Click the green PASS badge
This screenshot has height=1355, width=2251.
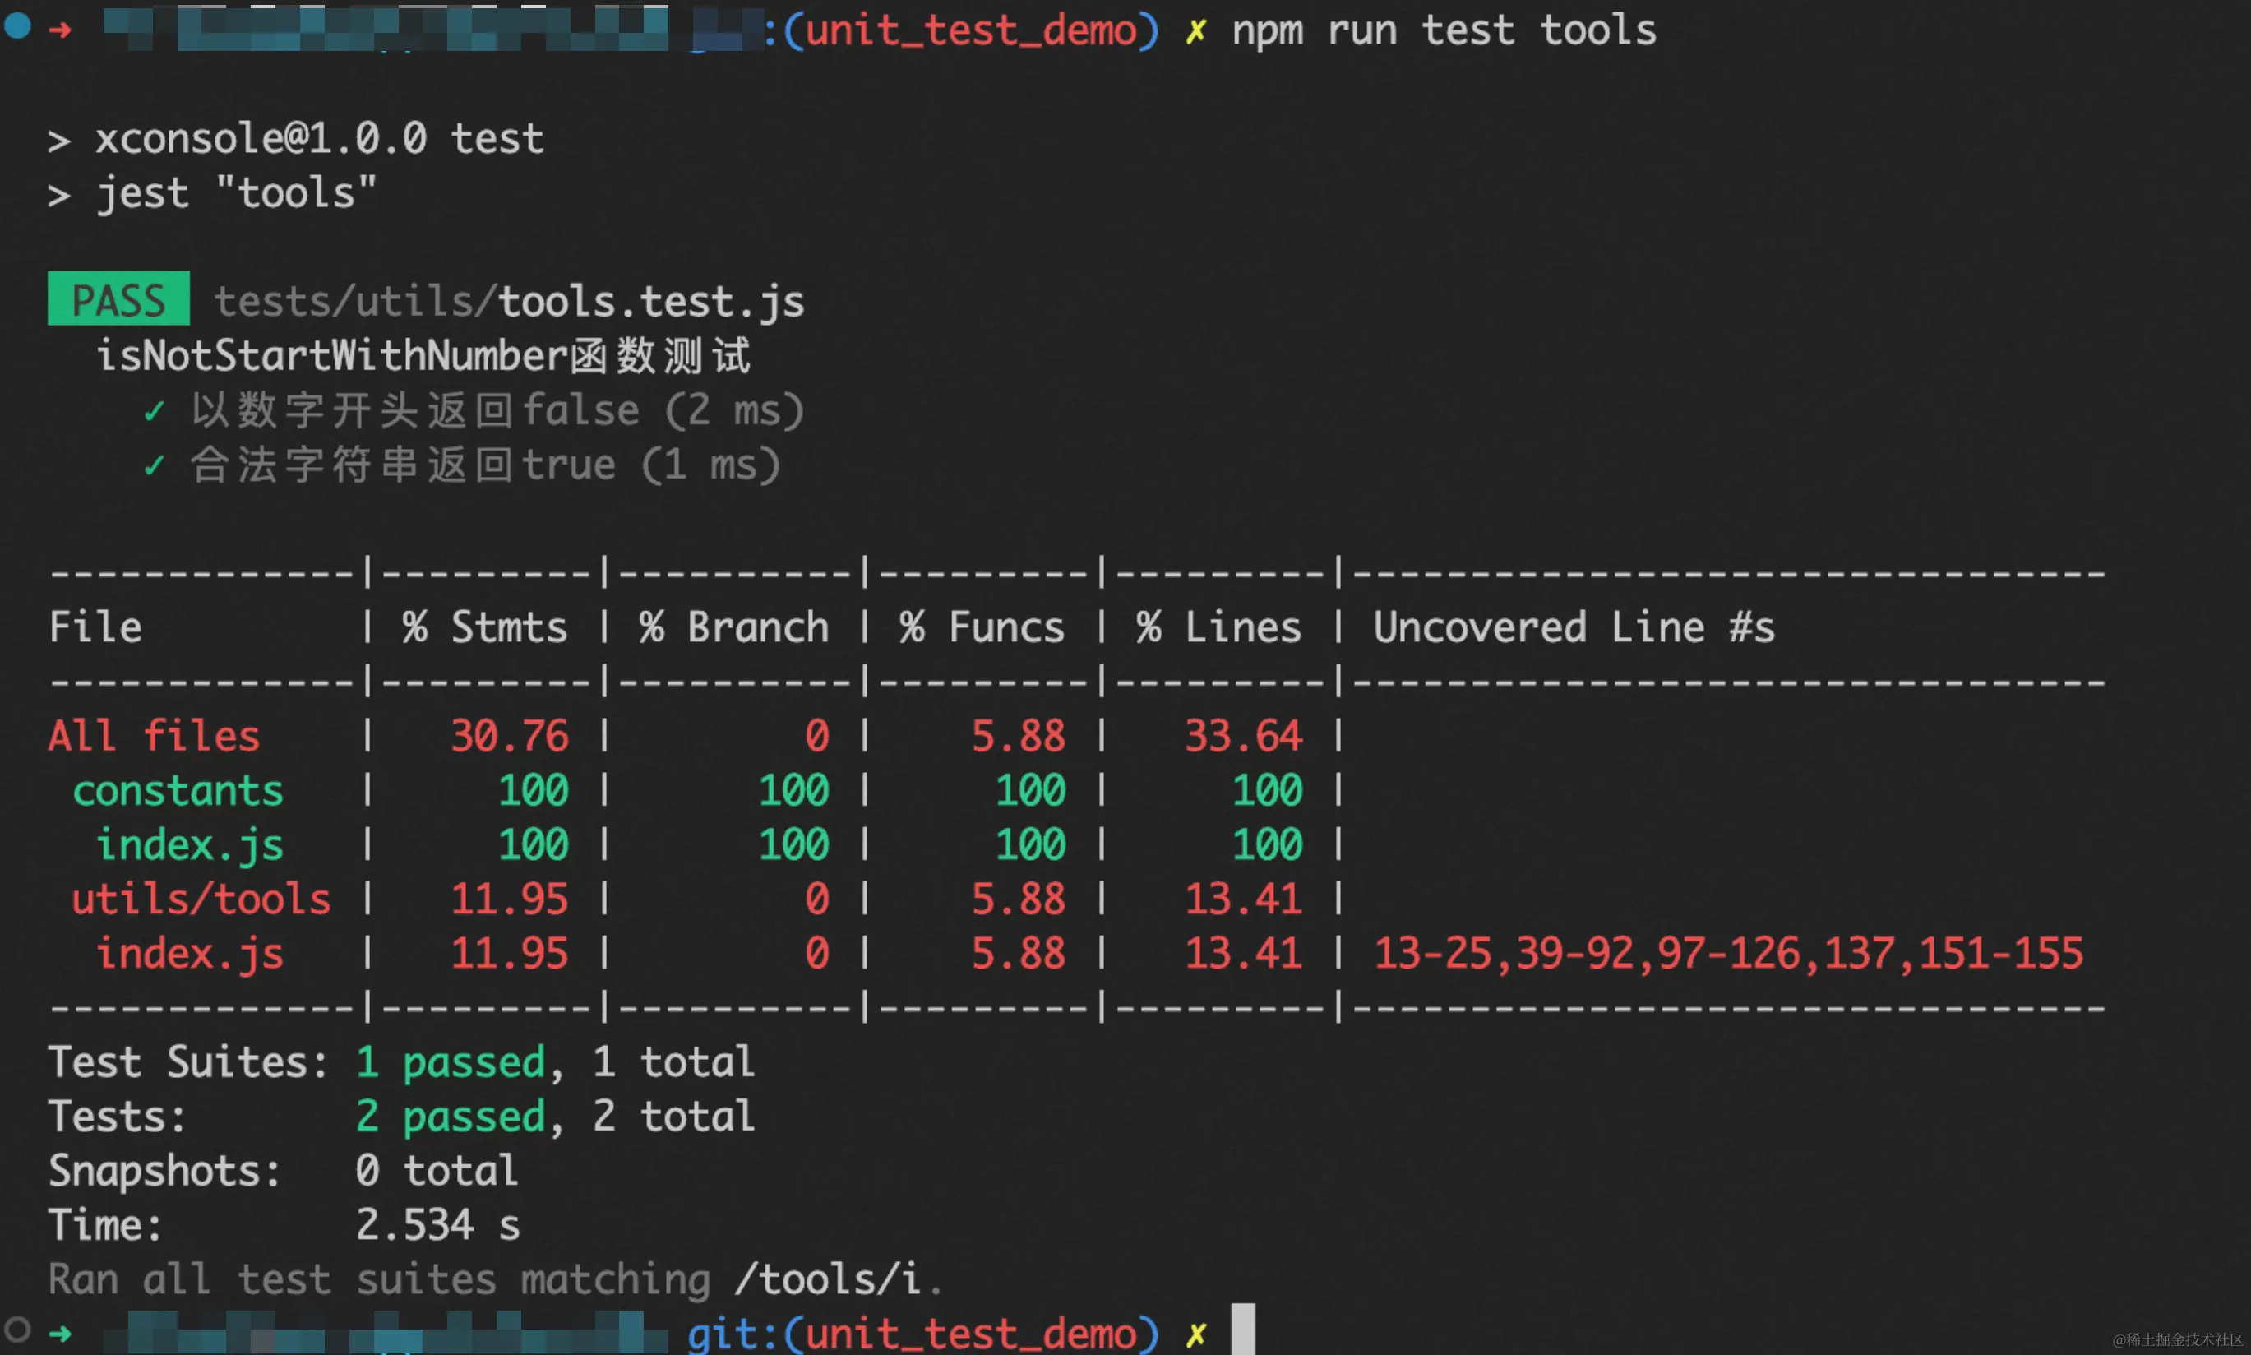pyautogui.click(x=118, y=299)
